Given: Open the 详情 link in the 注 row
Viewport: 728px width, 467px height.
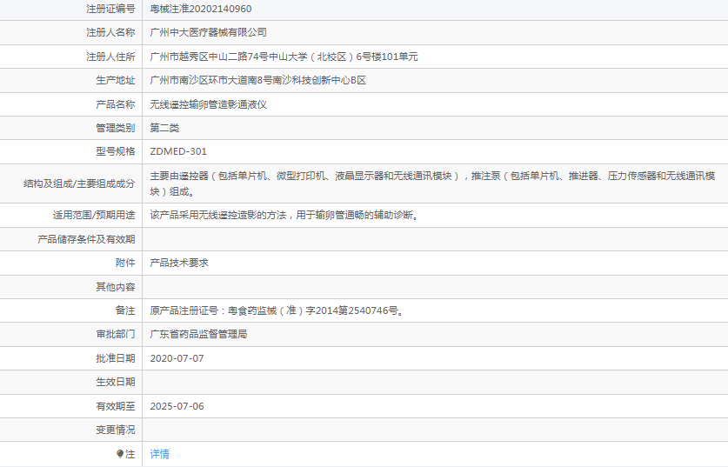Looking at the screenshot, I should pos(160,454).
